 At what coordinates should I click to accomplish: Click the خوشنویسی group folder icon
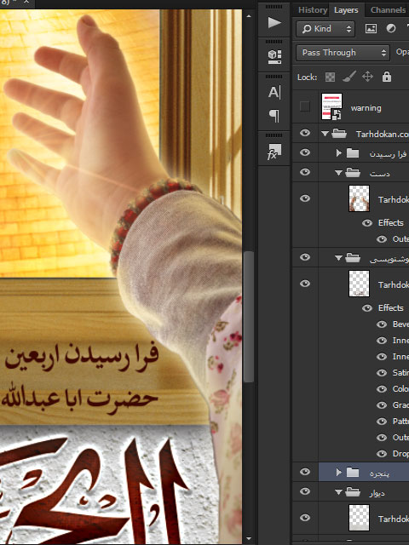pos(353,257)
